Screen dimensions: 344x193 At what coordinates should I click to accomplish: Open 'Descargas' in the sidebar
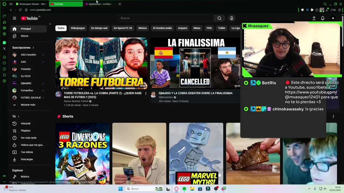point(28,159)
